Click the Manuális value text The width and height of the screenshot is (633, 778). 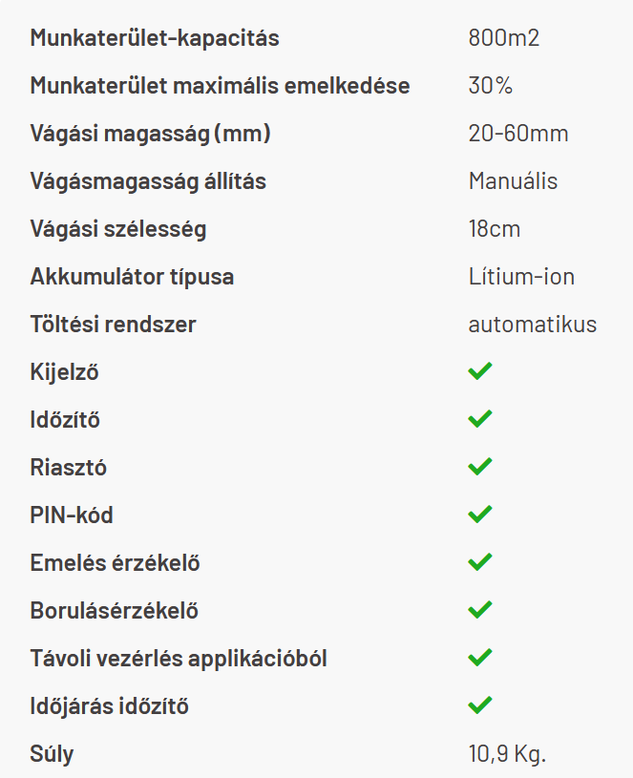(x=513, y=180)
